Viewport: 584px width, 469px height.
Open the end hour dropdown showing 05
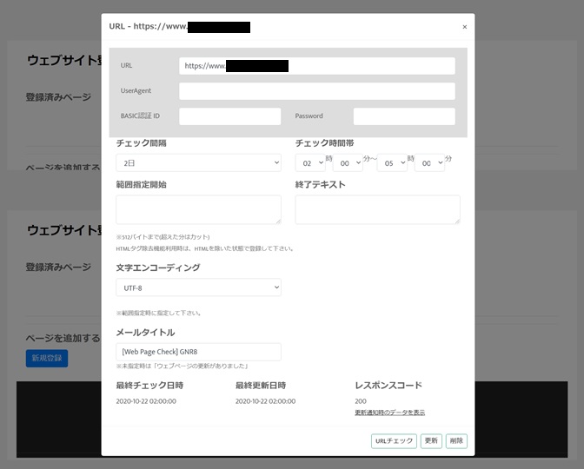tap(392, 162)
